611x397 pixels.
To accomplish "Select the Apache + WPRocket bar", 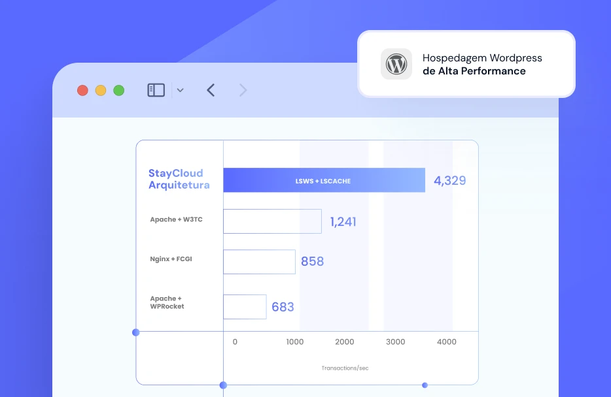I will 245,307.
